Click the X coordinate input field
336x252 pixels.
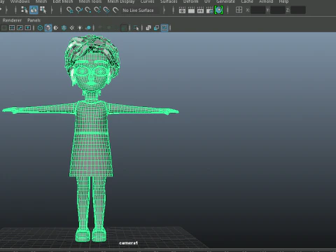(258, 10)
